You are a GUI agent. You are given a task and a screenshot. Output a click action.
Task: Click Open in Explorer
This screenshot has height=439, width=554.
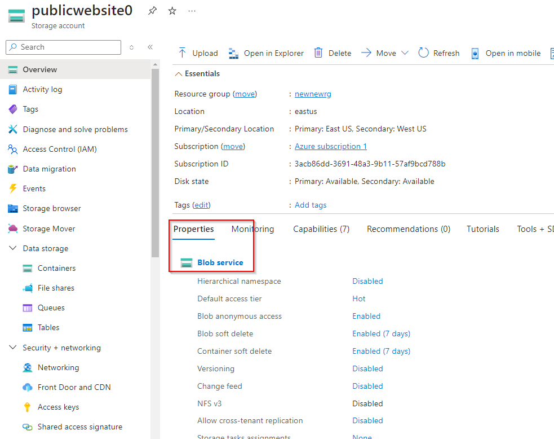point(266,53)
